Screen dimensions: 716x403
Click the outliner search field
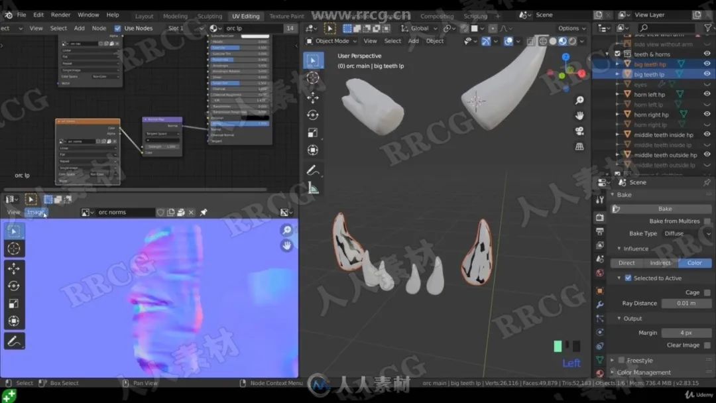667,29
